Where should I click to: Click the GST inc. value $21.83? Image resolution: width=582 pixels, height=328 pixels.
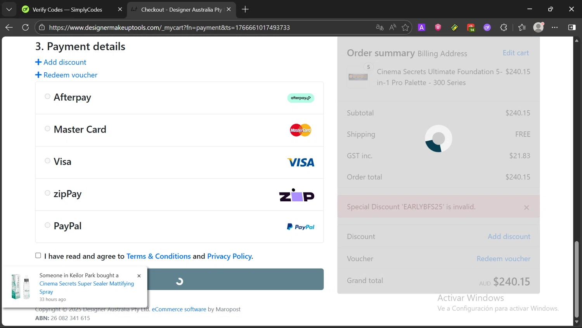pyautogui.click(x=520, y=155)
